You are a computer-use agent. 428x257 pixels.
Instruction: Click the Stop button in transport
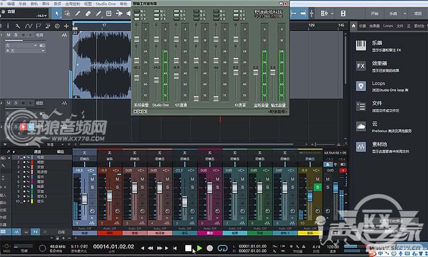coord(188,248)
